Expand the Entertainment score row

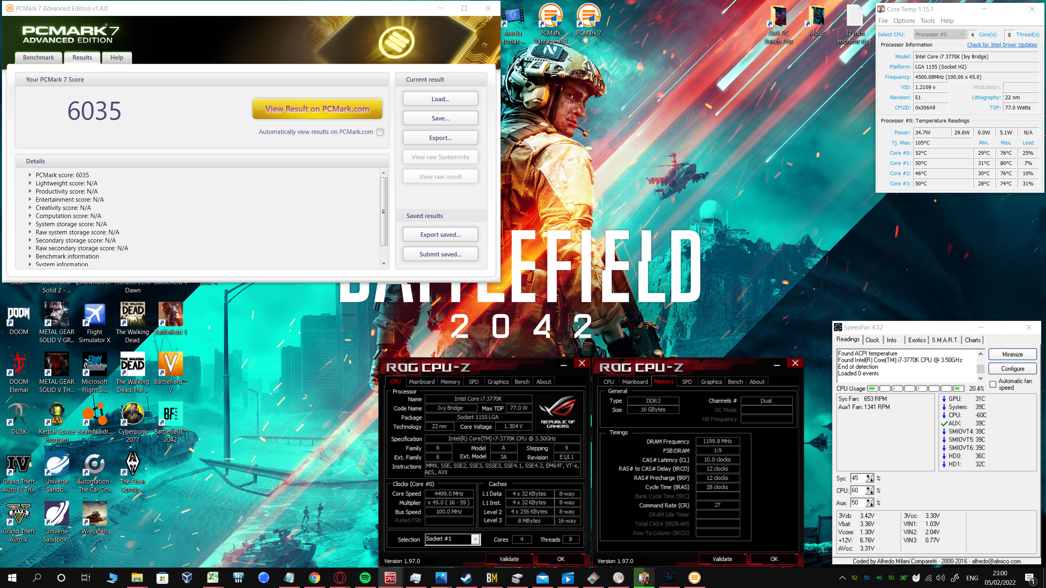coord(30,199)
